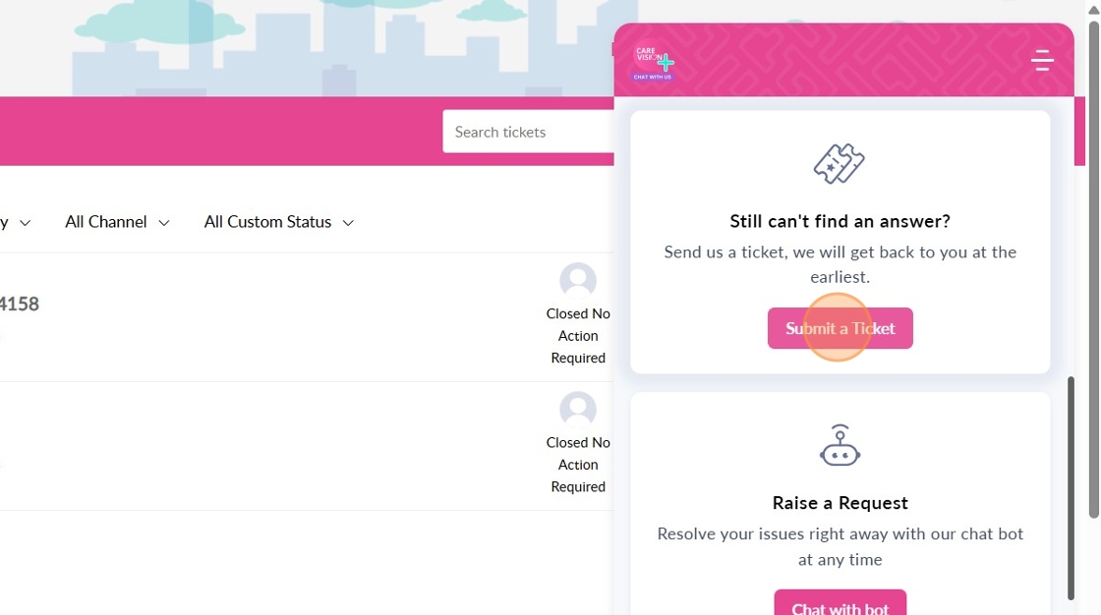The height and width of the screenshot is (615, 1101).
Task: Click the ticket stubs icon
Action: coord(840,164)
